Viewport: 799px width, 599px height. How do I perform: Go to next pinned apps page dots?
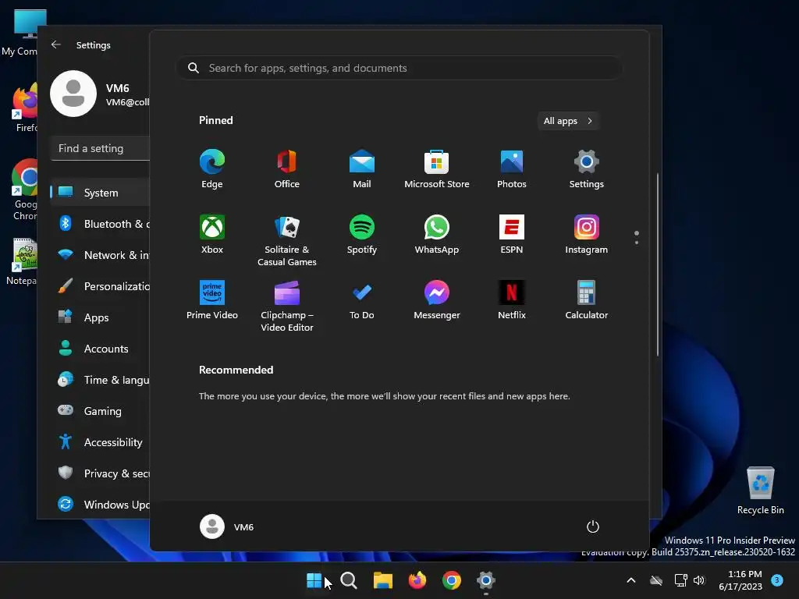coord(637,238)
